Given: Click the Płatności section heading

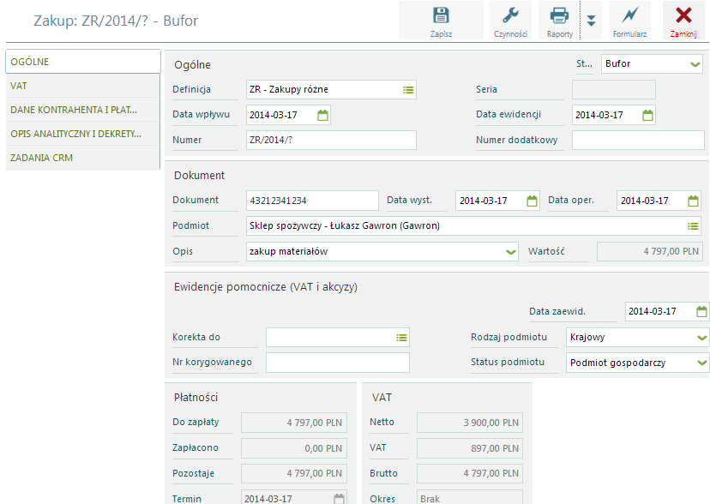Looking at the screenshot, I should click(x=196, y=397).
